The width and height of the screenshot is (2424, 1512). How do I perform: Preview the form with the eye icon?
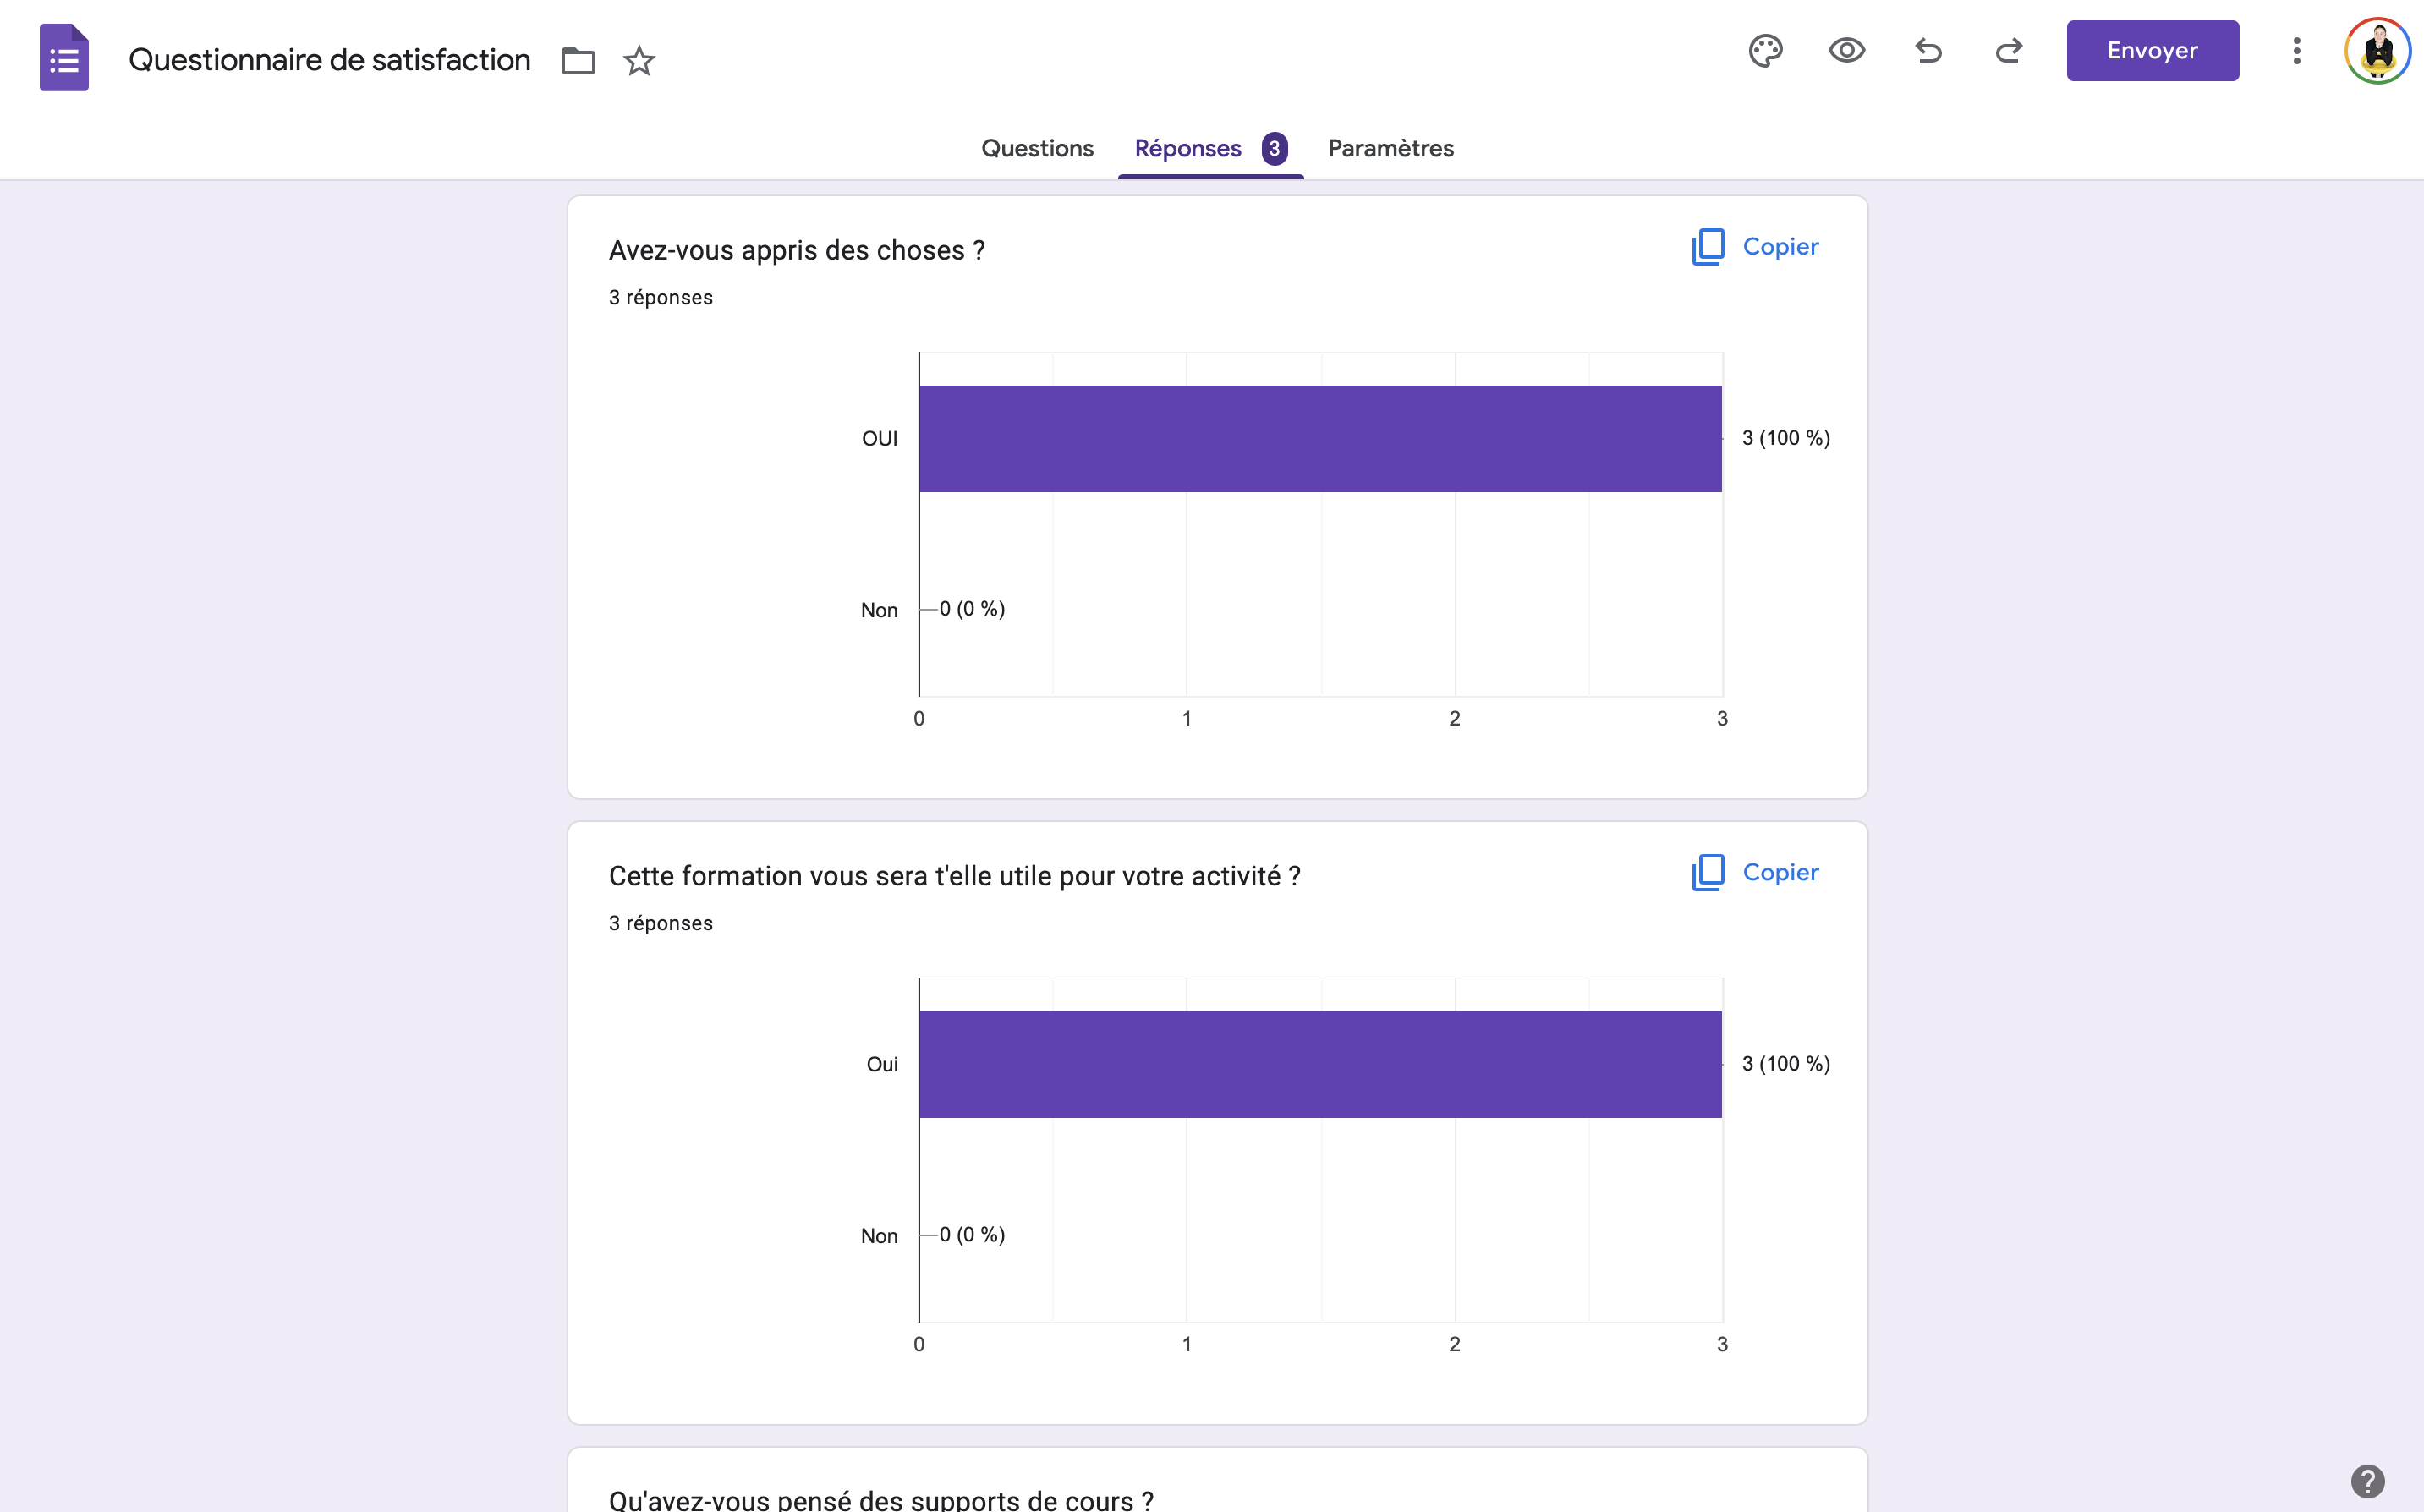[x=1846, y=51]
